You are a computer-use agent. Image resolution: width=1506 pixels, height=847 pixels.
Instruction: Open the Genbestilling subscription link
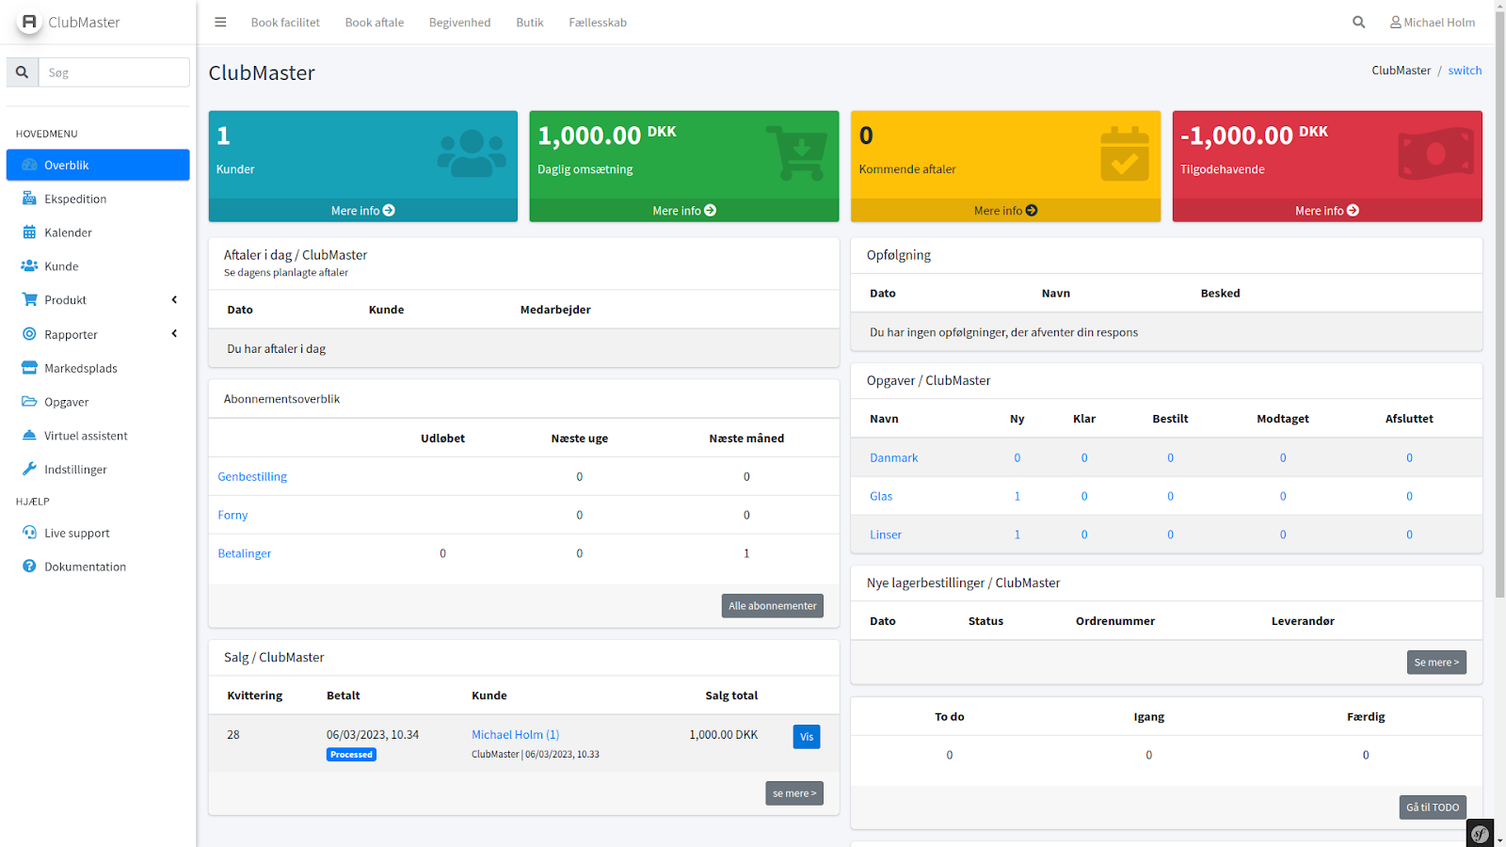(x=252, y=477)
